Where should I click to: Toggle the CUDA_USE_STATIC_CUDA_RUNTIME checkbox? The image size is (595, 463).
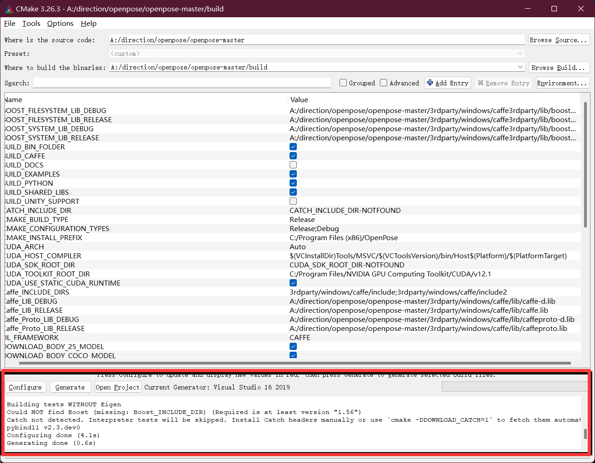tap(293, 283)
